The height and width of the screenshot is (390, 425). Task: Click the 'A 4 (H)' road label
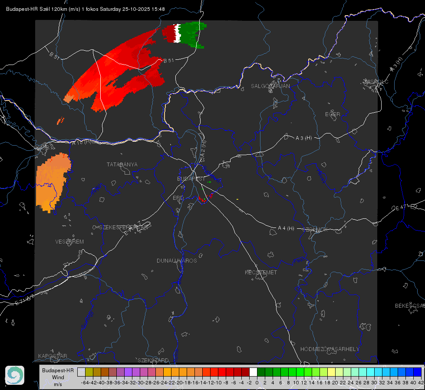click(x=286, y=228)
